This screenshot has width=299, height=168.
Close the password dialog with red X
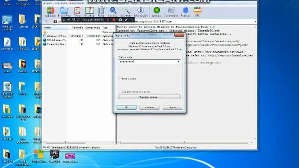point(179,35)
